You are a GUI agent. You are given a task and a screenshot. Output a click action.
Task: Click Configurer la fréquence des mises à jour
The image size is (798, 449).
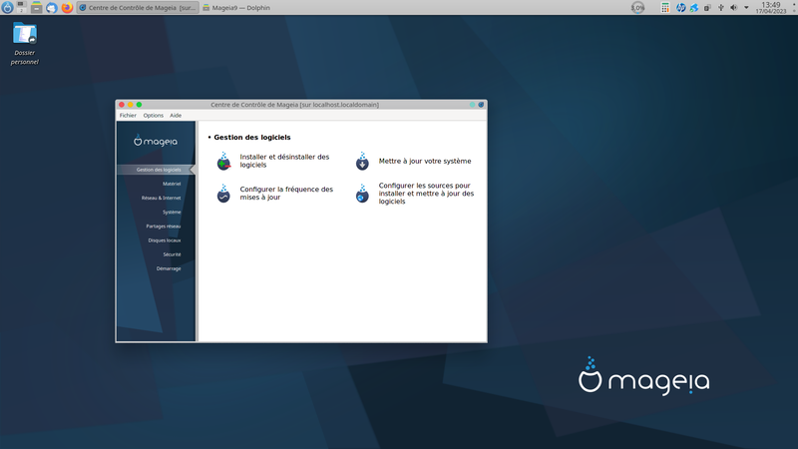coord(286,194)
